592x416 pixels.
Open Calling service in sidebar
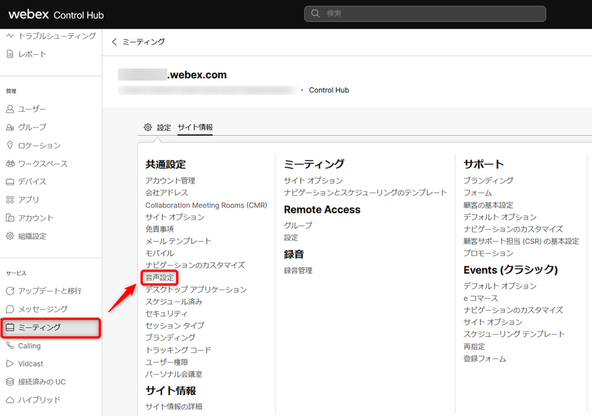(x=29, y=346)
